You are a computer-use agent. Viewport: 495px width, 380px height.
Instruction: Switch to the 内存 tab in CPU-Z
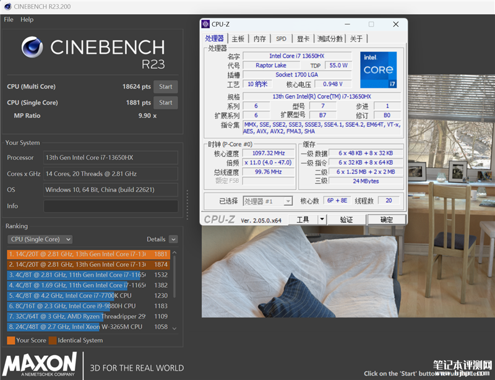259,39
